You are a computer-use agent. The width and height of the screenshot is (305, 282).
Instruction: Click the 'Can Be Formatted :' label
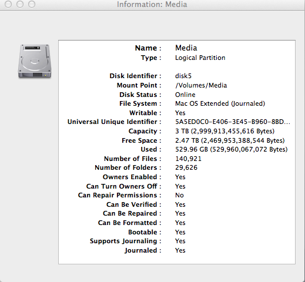coord(130,223)
